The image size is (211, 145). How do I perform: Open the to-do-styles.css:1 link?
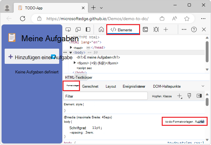186,143
